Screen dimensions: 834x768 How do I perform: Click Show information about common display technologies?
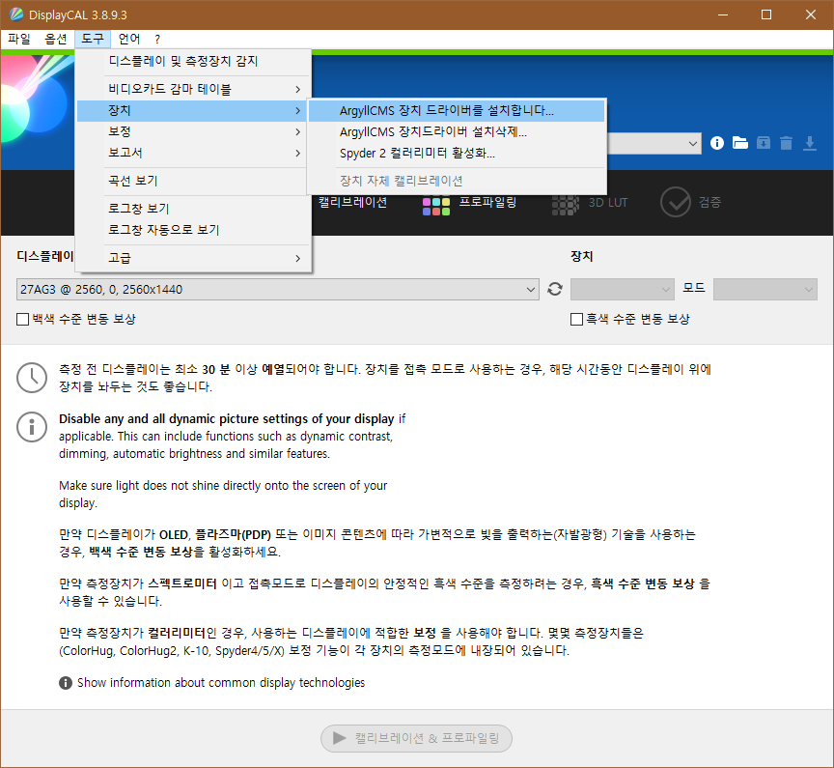[x=221, y=683]
